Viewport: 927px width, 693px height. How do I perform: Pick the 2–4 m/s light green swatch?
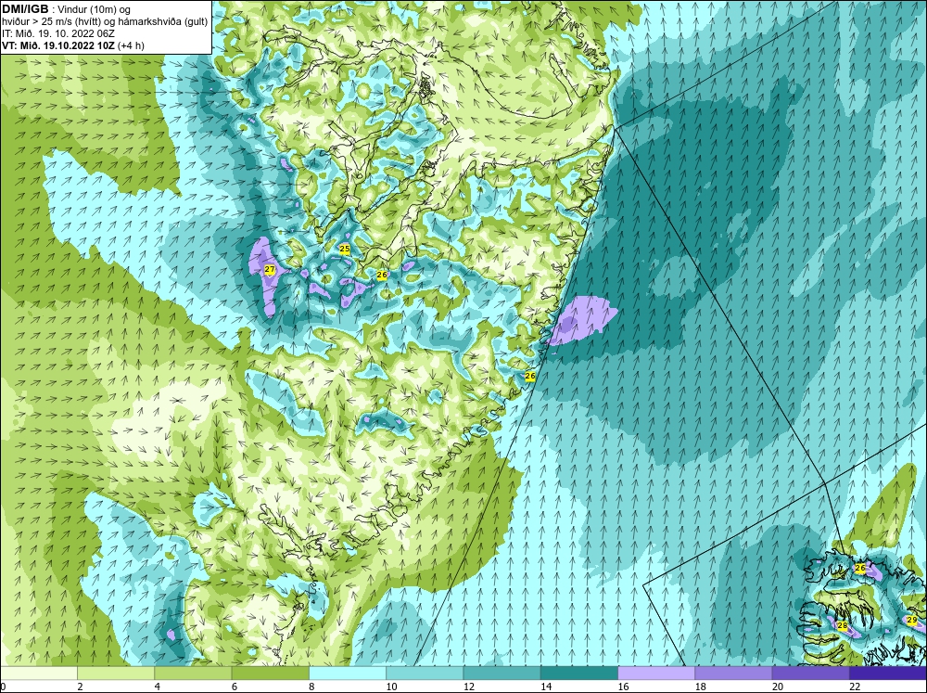[x=116, y=673]
